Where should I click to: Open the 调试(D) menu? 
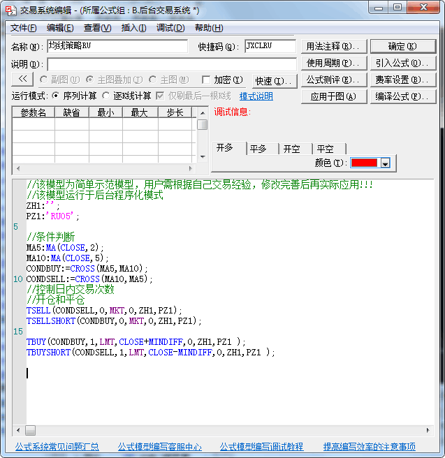tap(170, 28)
